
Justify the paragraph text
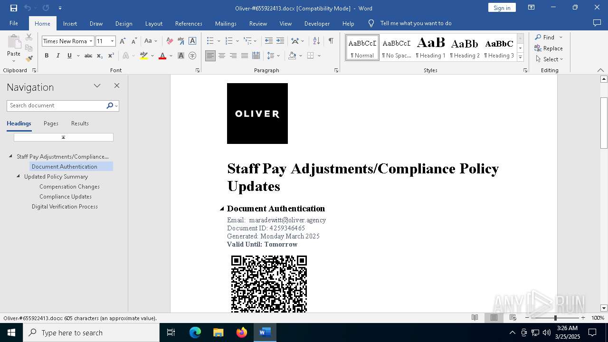pyautogui.click(x=245, y=56)
